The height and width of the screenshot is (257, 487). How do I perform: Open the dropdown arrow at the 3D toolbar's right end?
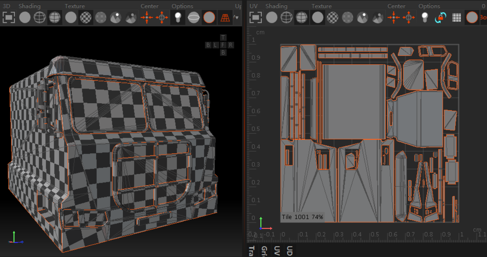[x=236, y=18]
